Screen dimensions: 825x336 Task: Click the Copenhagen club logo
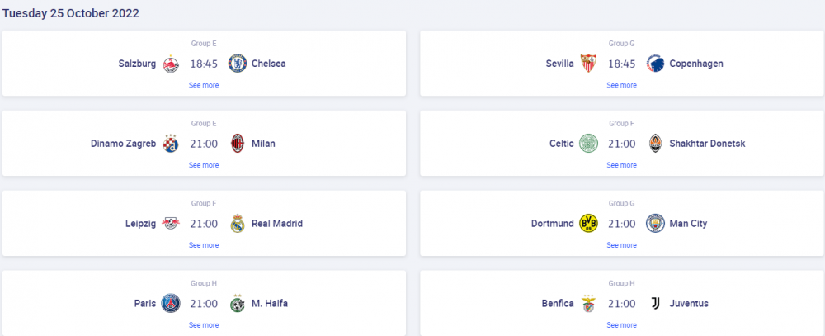[655, 64]
